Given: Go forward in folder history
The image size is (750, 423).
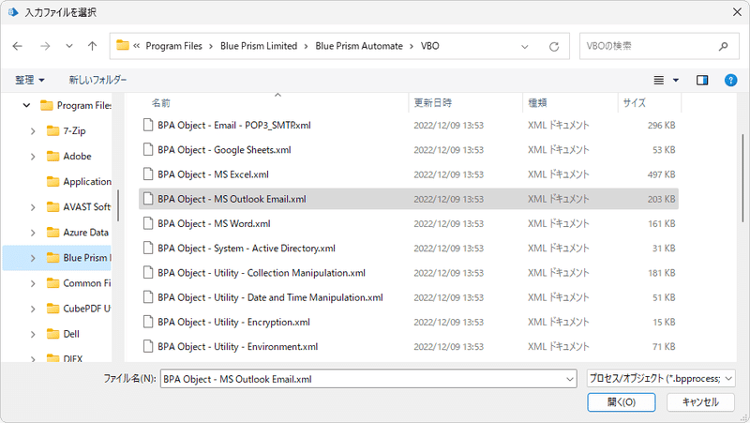Looking at the screenshot, I should (x=45, y=46).
